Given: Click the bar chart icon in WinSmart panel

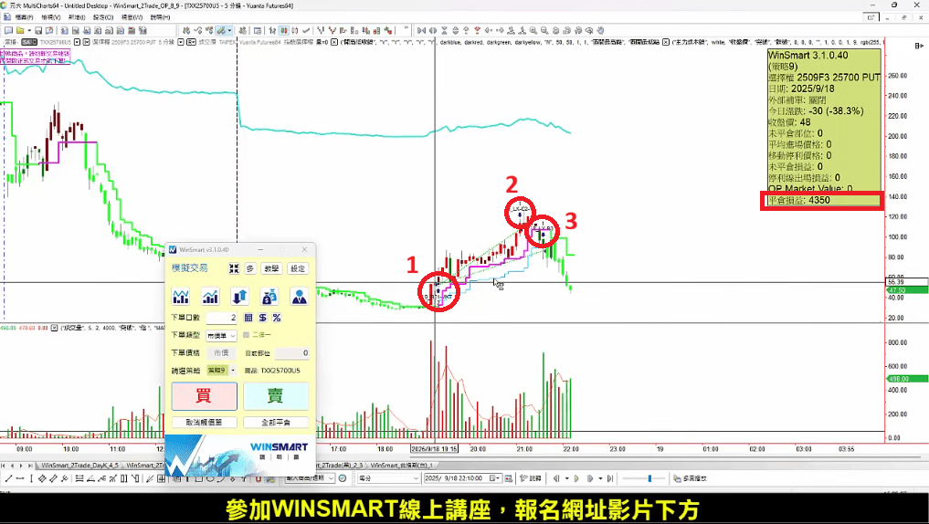Looking at the screenshot, I should 181,296.
